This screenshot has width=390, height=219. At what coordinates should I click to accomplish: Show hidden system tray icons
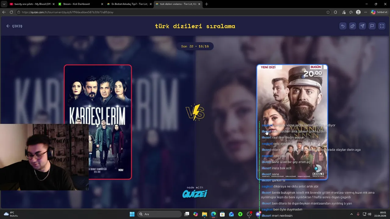(351, 214)
